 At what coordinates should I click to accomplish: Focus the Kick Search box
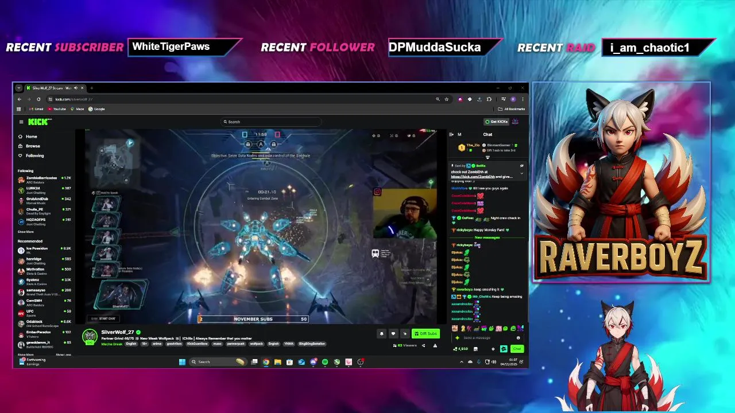click(271, 122)
